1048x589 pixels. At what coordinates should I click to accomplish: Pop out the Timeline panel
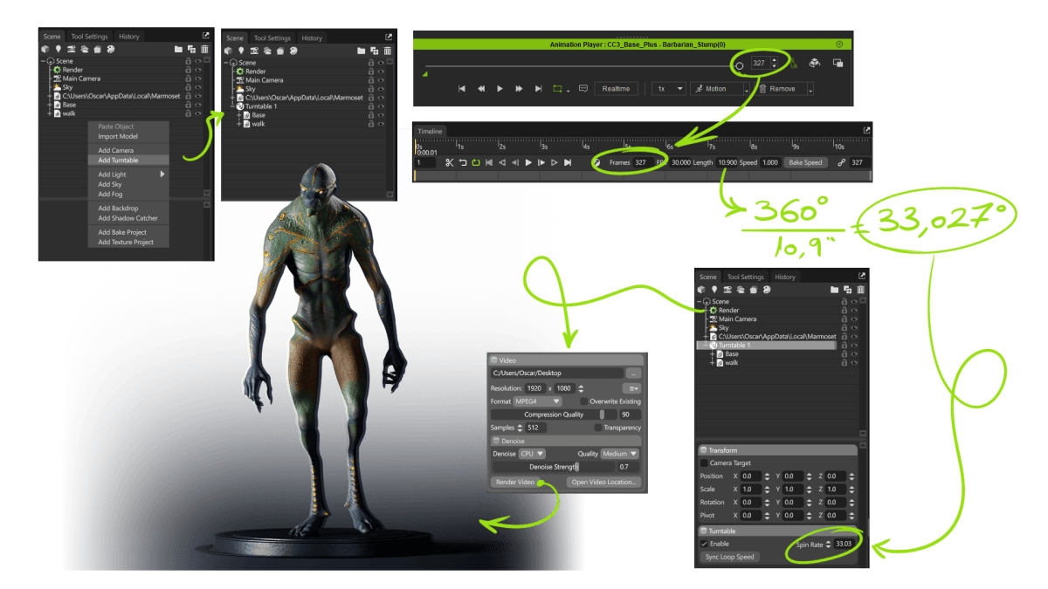pyautogui.click(x=866, y=130)
